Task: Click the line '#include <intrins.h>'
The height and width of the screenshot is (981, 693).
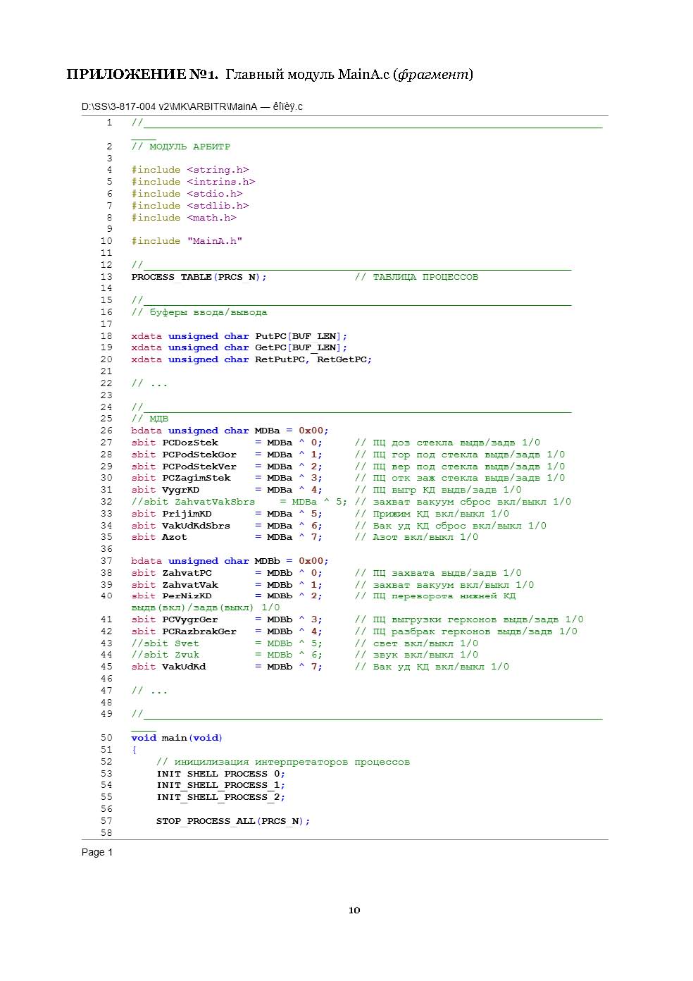Action: (193, 182)
